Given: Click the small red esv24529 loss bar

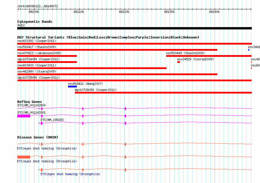Looking at the screenshot, I should click(x=178, y=62).
